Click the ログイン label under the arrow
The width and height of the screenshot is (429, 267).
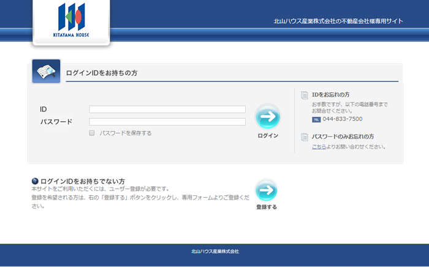(268, 135)
